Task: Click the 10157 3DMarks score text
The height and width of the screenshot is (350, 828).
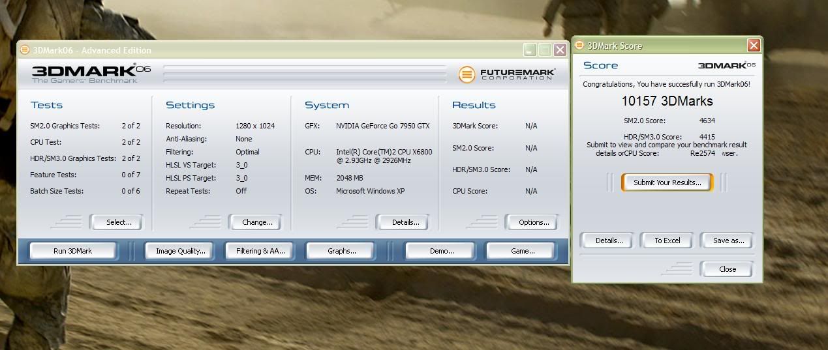Action: coord(667,101)
